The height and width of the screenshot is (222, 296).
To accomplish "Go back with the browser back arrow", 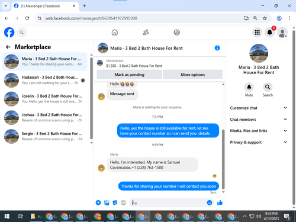I will pyautogui.click(x=7, y=18).
